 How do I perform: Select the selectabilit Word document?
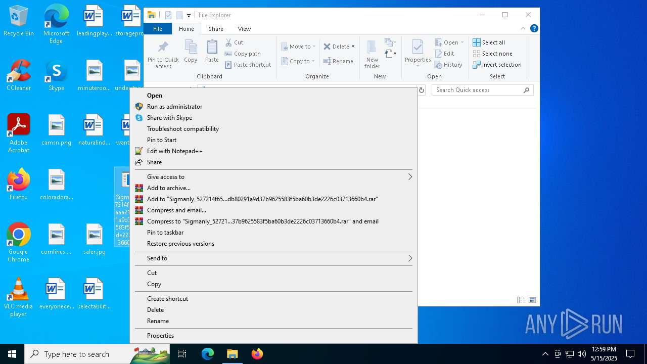pos(94,294)
